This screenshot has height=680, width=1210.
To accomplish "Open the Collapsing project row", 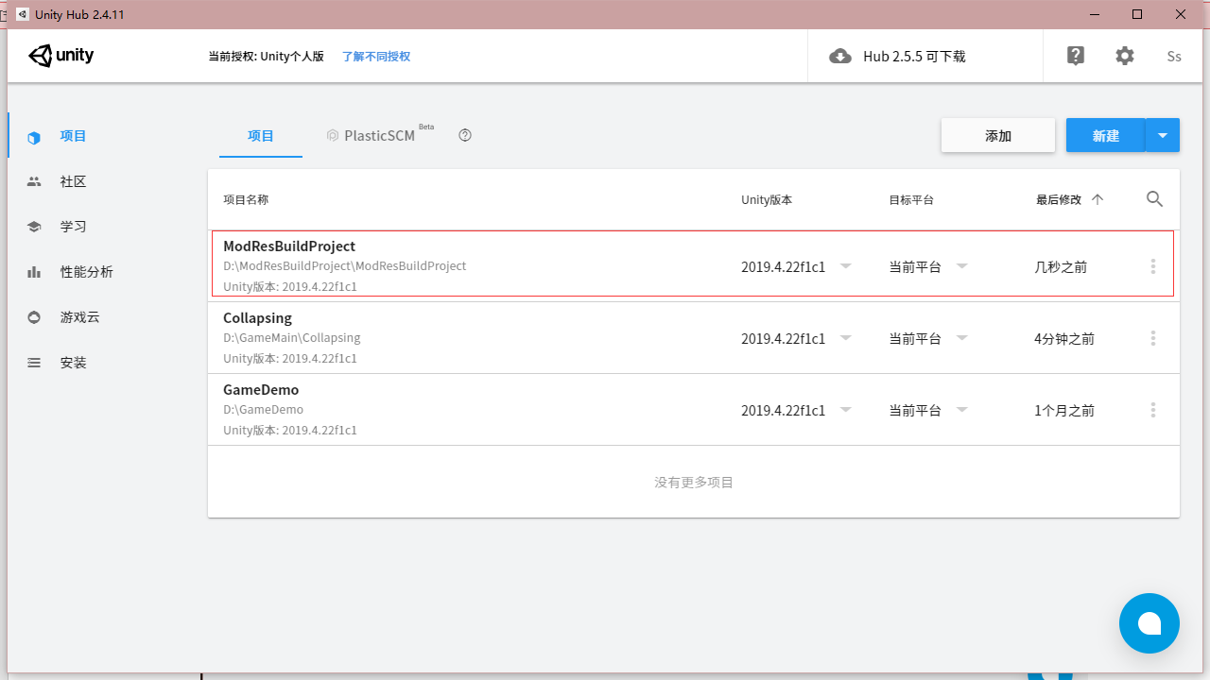I will coord(473,338).
